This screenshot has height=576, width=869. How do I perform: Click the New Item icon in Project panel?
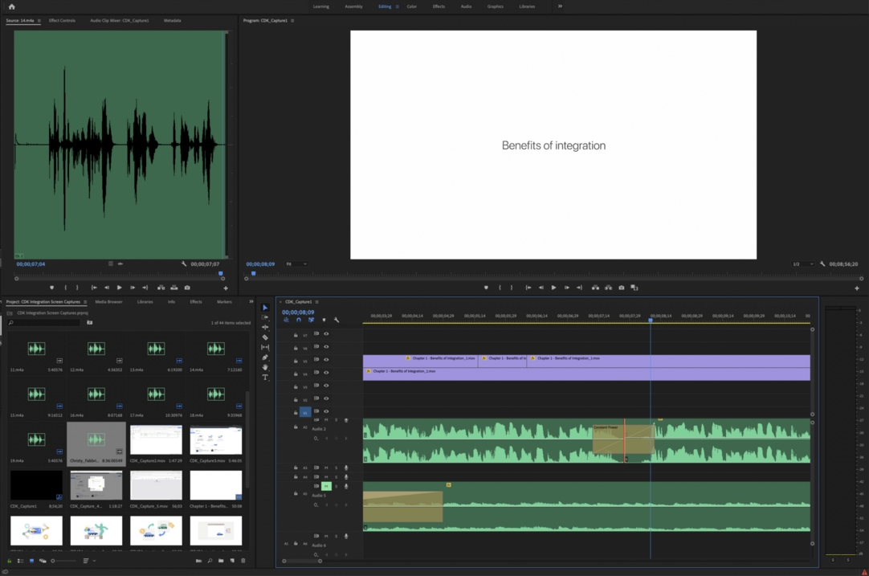232,561
